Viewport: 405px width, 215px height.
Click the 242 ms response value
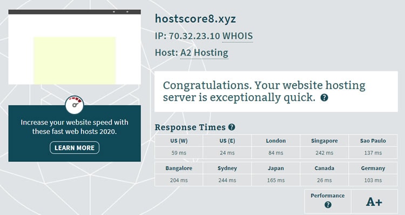tap(324, 153)
